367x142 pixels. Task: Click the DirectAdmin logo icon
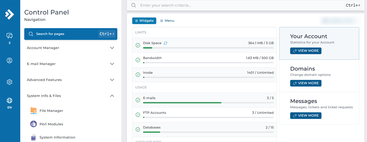pyautogui.click(x=10, y=14)
